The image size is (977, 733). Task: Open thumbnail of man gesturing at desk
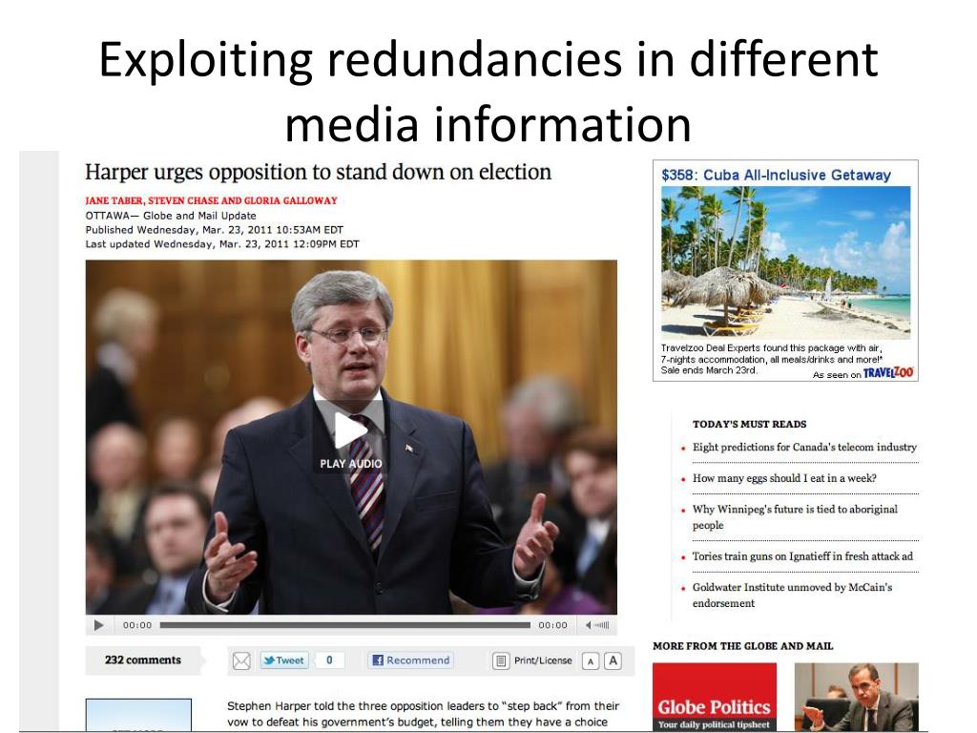(856, 696)
